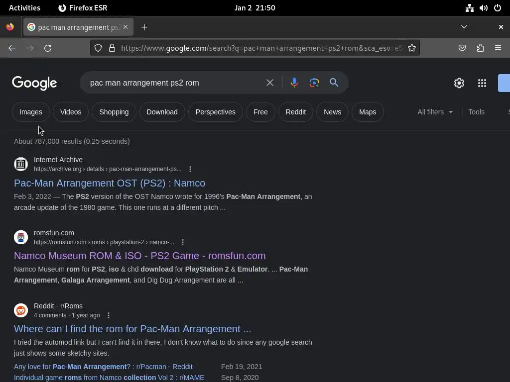Open the search Tools options

476,112
